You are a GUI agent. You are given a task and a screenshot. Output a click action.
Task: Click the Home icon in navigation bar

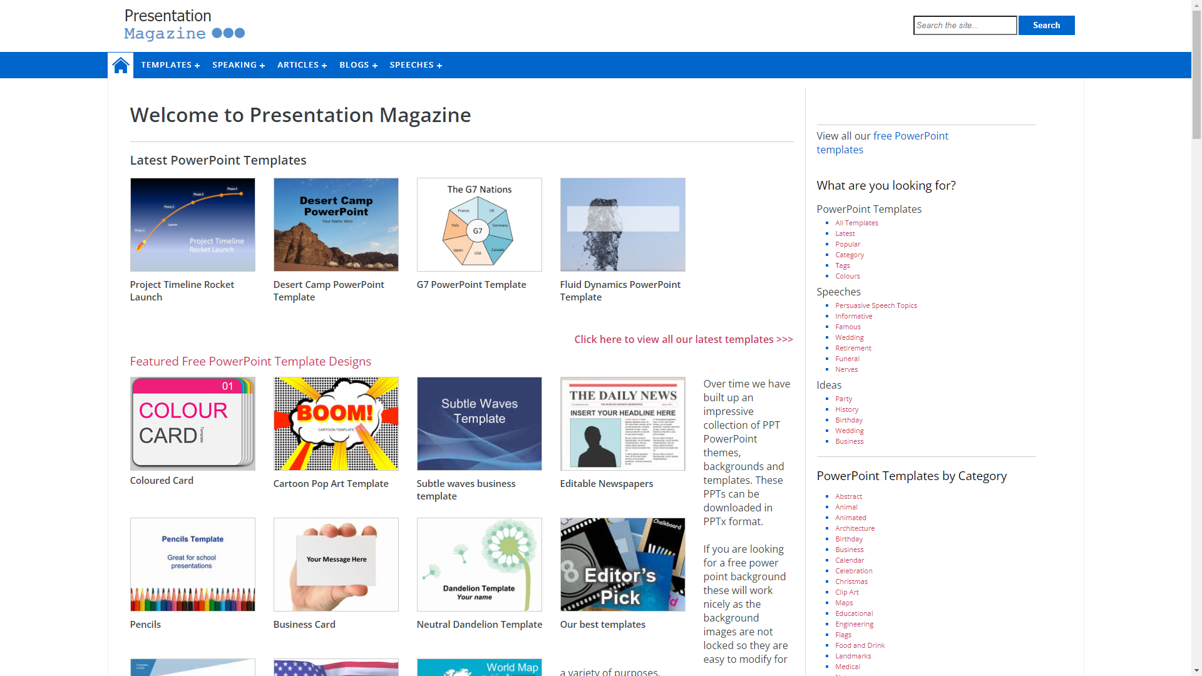click(x=120, y=65)
